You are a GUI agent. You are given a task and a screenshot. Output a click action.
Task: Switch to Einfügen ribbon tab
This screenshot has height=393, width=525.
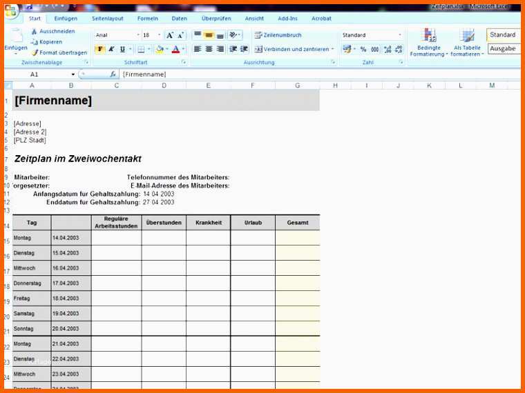(66, 19)
